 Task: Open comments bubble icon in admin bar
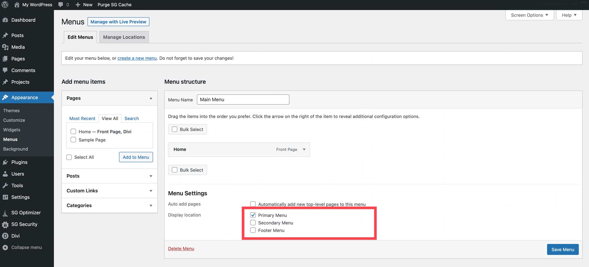point(61,5)
